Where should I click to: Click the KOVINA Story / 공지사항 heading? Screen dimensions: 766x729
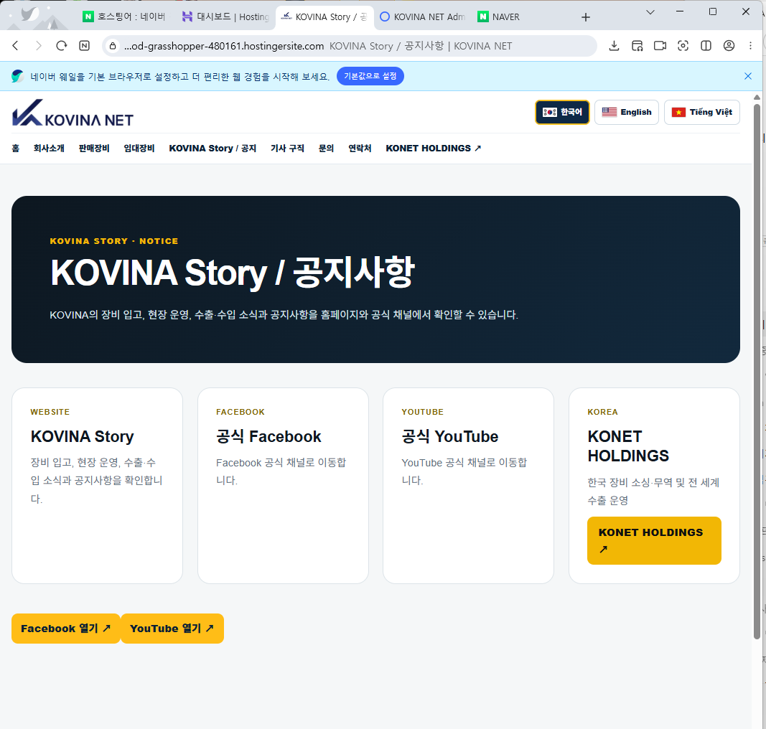coord(233,273)
